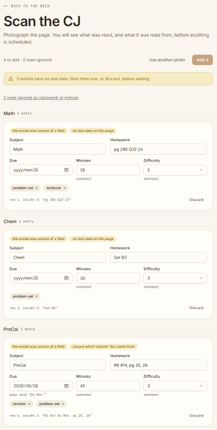Remove the revision tag
217x430 pixels.
pos(29,404)
